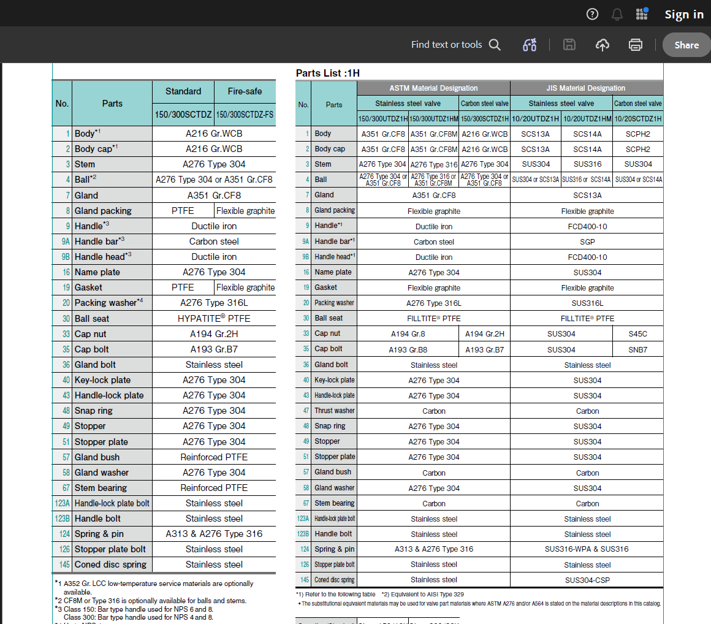
Task: Click the 'JIS Material Designation' header cell
Action: pos(587,88)
